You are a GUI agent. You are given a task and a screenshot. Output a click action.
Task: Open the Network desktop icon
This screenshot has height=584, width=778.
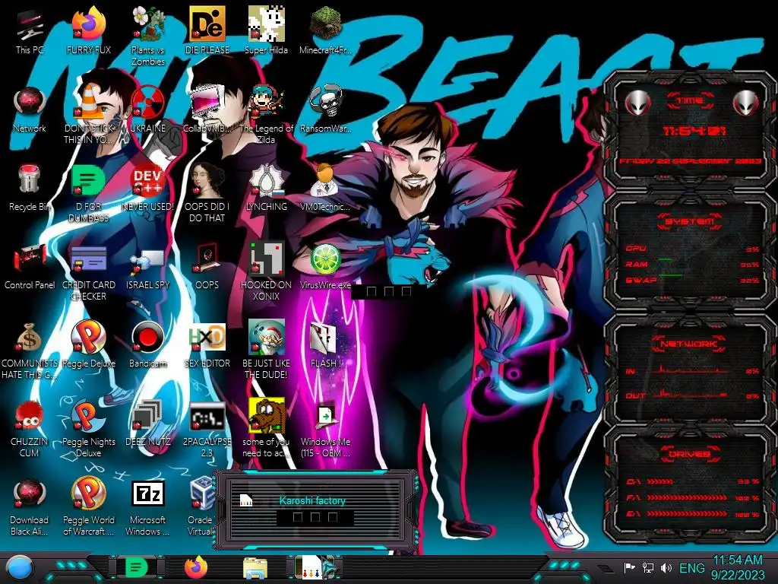pos(30,109)
